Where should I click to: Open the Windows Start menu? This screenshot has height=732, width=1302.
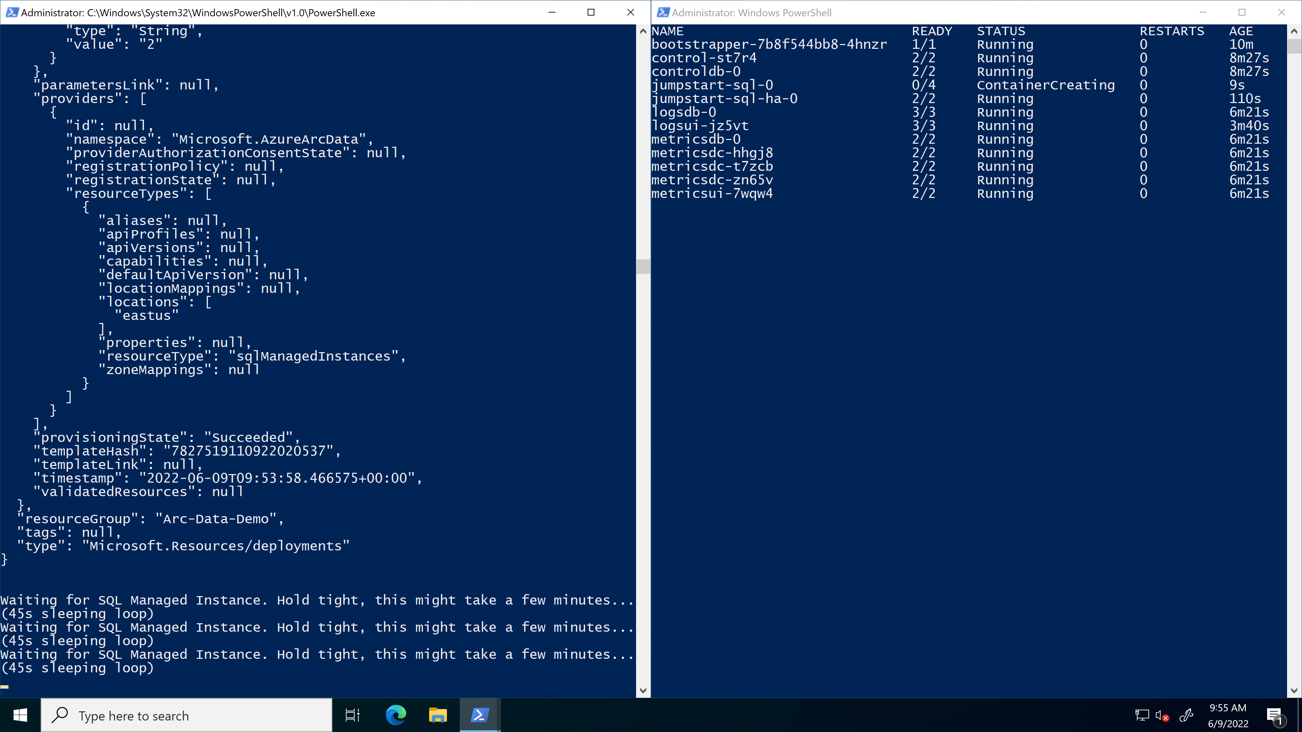(x=20, y=715)
